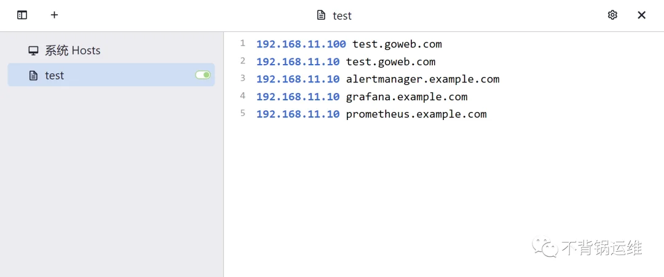Disable the test hosts toggle switch
This screenshot has width=664, height=277.
203,75
